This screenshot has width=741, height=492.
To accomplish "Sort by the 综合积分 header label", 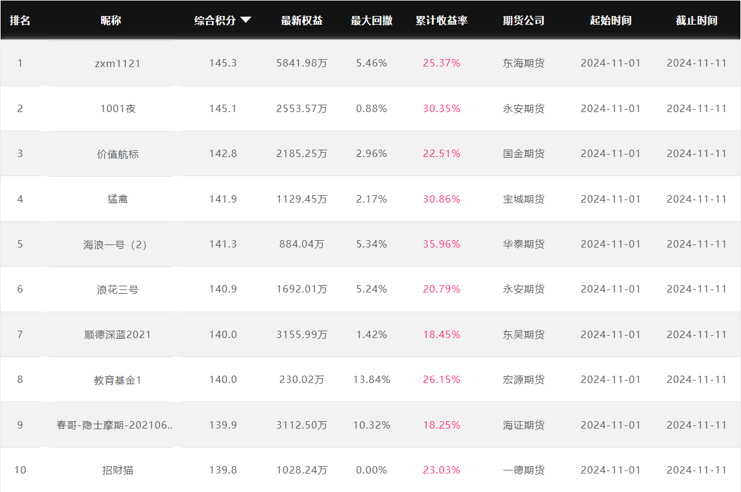I will [x=215, y=20].
